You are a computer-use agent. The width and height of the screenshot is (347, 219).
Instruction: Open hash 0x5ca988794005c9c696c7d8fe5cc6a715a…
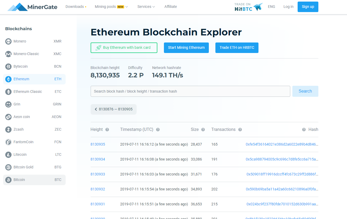[x=282, y=159]
